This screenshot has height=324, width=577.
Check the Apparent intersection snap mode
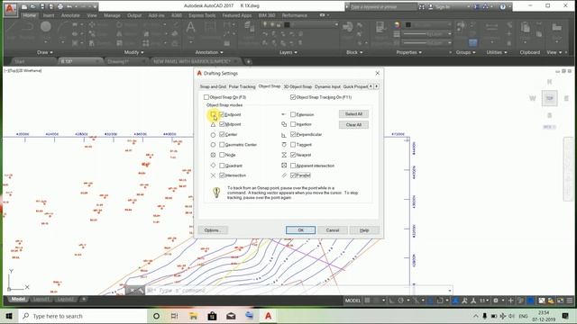pyautogui.click(x=293, y=166)
